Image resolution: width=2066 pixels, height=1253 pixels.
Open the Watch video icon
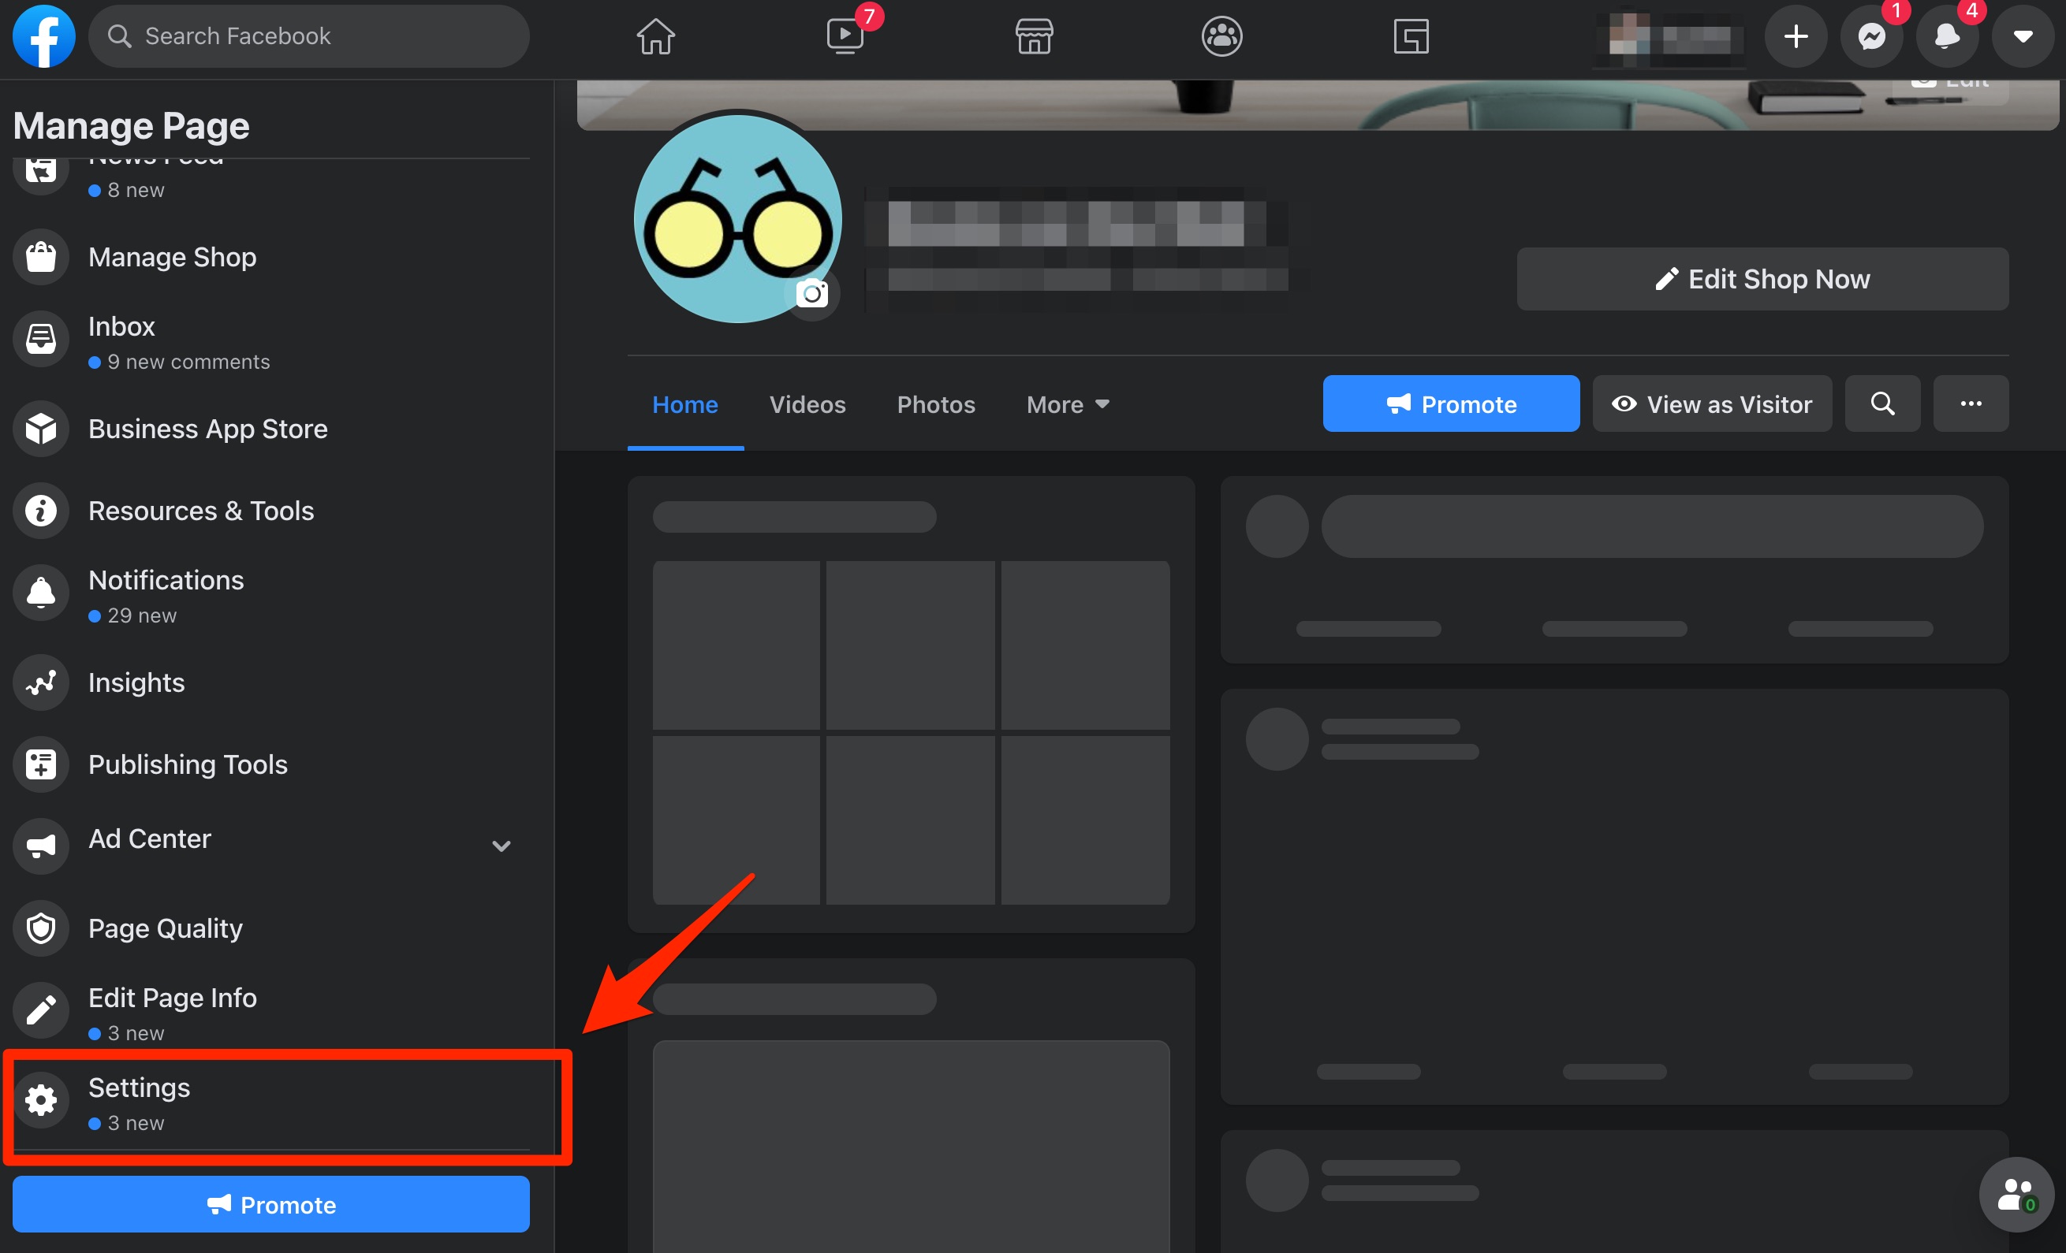(845, 36)
